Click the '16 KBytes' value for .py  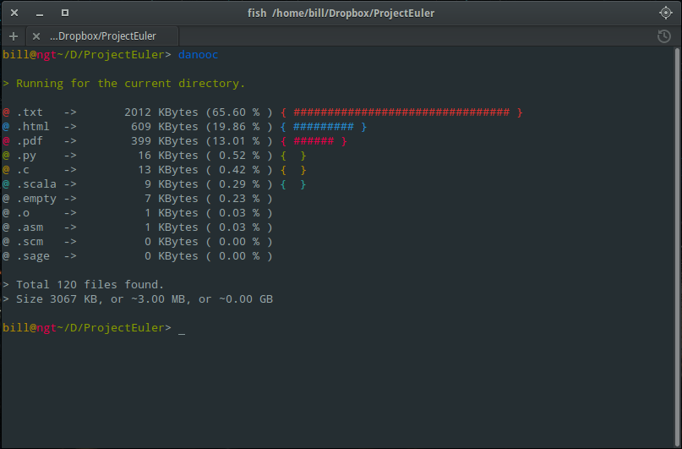(168, 156)
